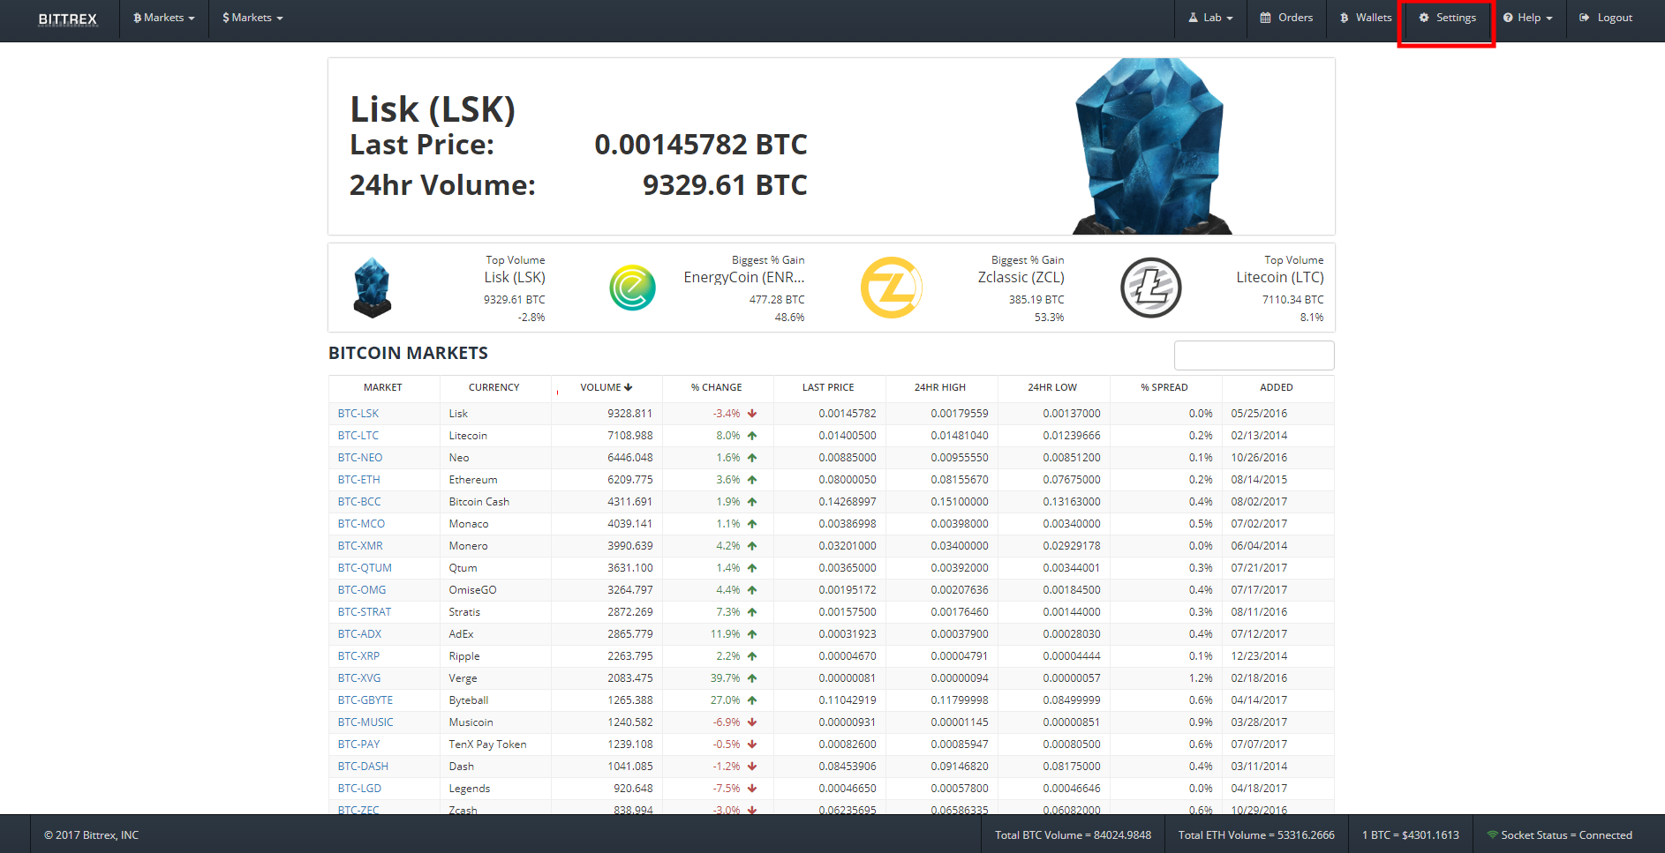The width and height of the screenshot is (1665, 853).
Task: Click the red down arrow in BTC-LSK row
Action: click(752, 414)
